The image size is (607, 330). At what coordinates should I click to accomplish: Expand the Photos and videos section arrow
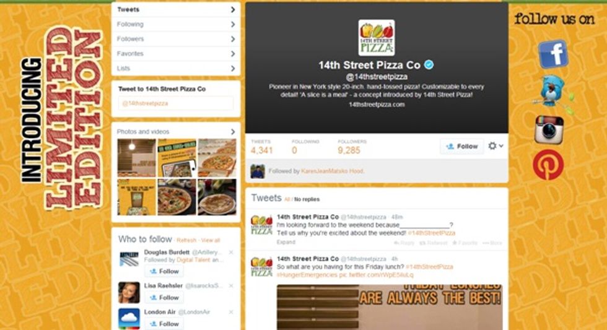click(233, 131)
